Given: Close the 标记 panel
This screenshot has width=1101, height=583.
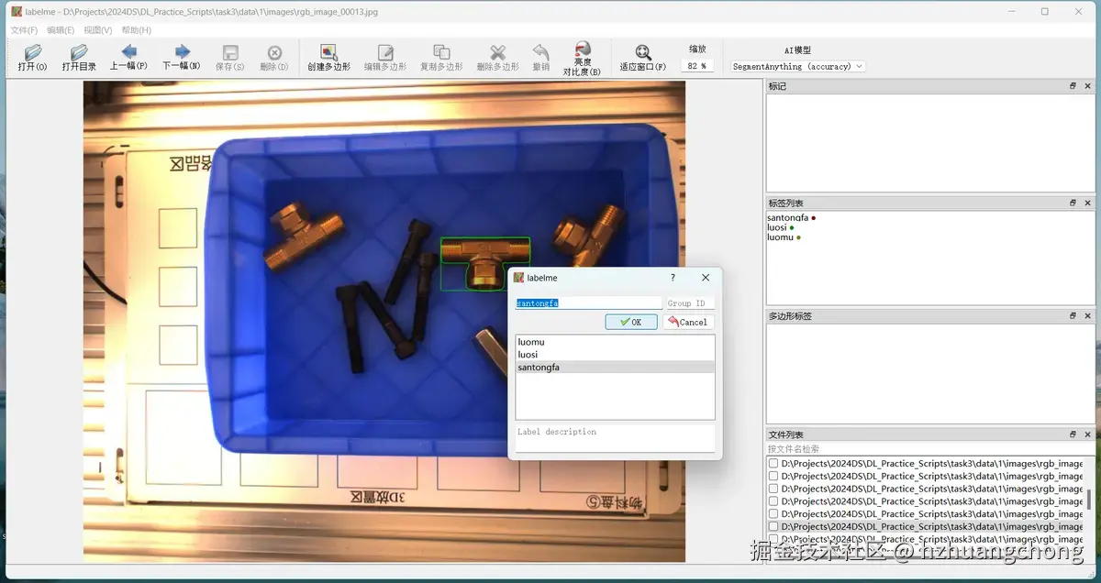Looking at the screenshot, I should tap(1088, 86).
